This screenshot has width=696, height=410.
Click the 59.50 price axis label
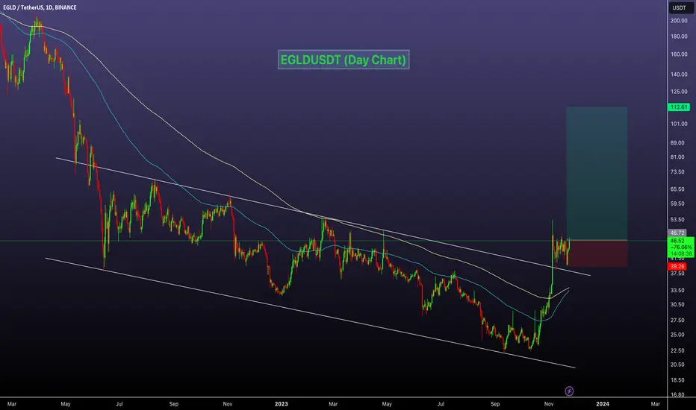(x=677, y=204)
